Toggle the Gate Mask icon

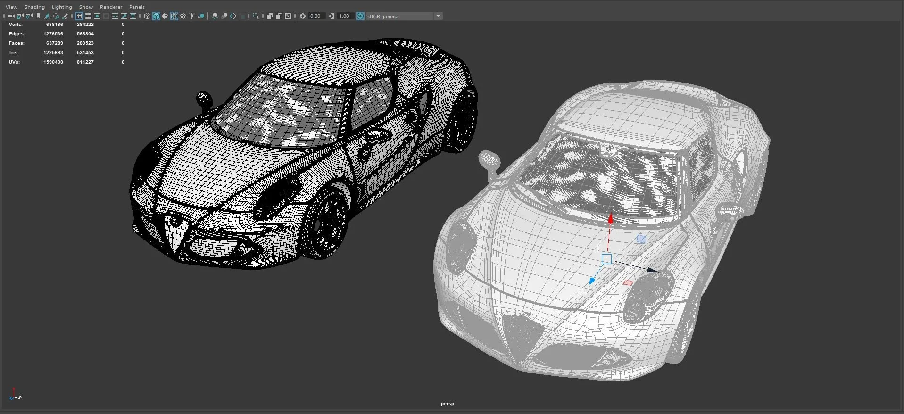tap(106, 16)
